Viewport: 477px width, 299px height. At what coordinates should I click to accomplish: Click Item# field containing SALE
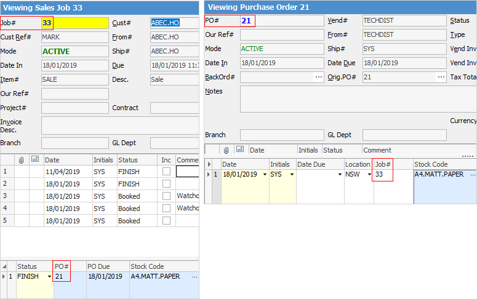click(x=75, y=80)
